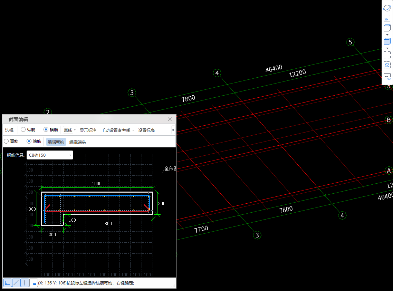This screenshot has height=291, width=393.
Task: Click the 800 dimension label
Action: (108, 223)
